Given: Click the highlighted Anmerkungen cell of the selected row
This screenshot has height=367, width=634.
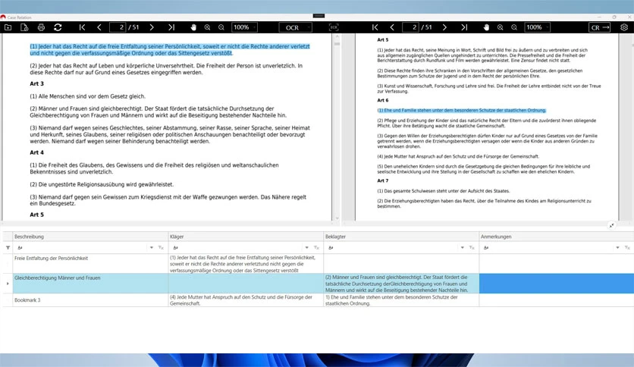Looking at the screenshot, I should (557, 284).
